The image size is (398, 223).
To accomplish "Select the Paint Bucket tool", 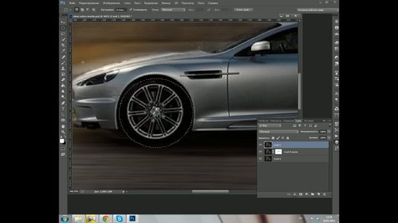I will [x=63, y=85].
